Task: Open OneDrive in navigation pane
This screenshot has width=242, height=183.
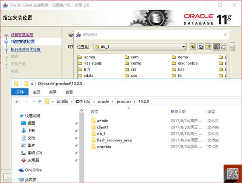Action: (x=30, y=170)
